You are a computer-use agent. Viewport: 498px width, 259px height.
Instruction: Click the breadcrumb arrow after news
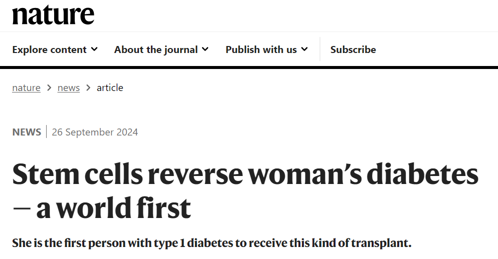click(88, 88)
